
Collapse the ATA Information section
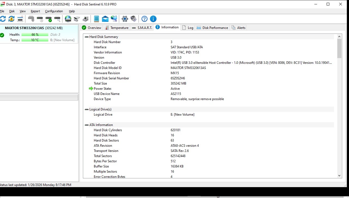click(x=86, y=125)
